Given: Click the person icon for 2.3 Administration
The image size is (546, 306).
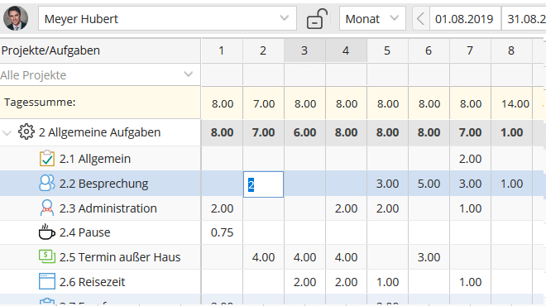Looking at the screenshot, I should (x=47, y=208).
